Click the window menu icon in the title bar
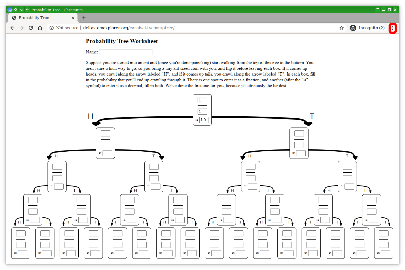This screenshot has height=270, width=405. [16, 10]
